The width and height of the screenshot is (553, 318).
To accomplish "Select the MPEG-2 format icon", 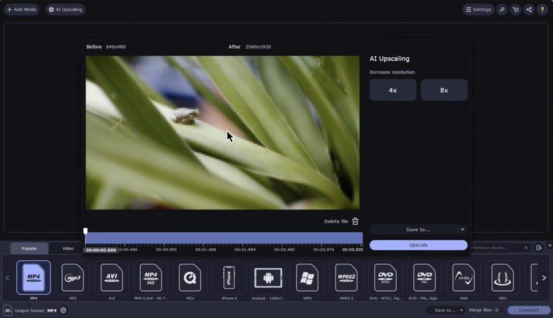I will coord(346,278).
